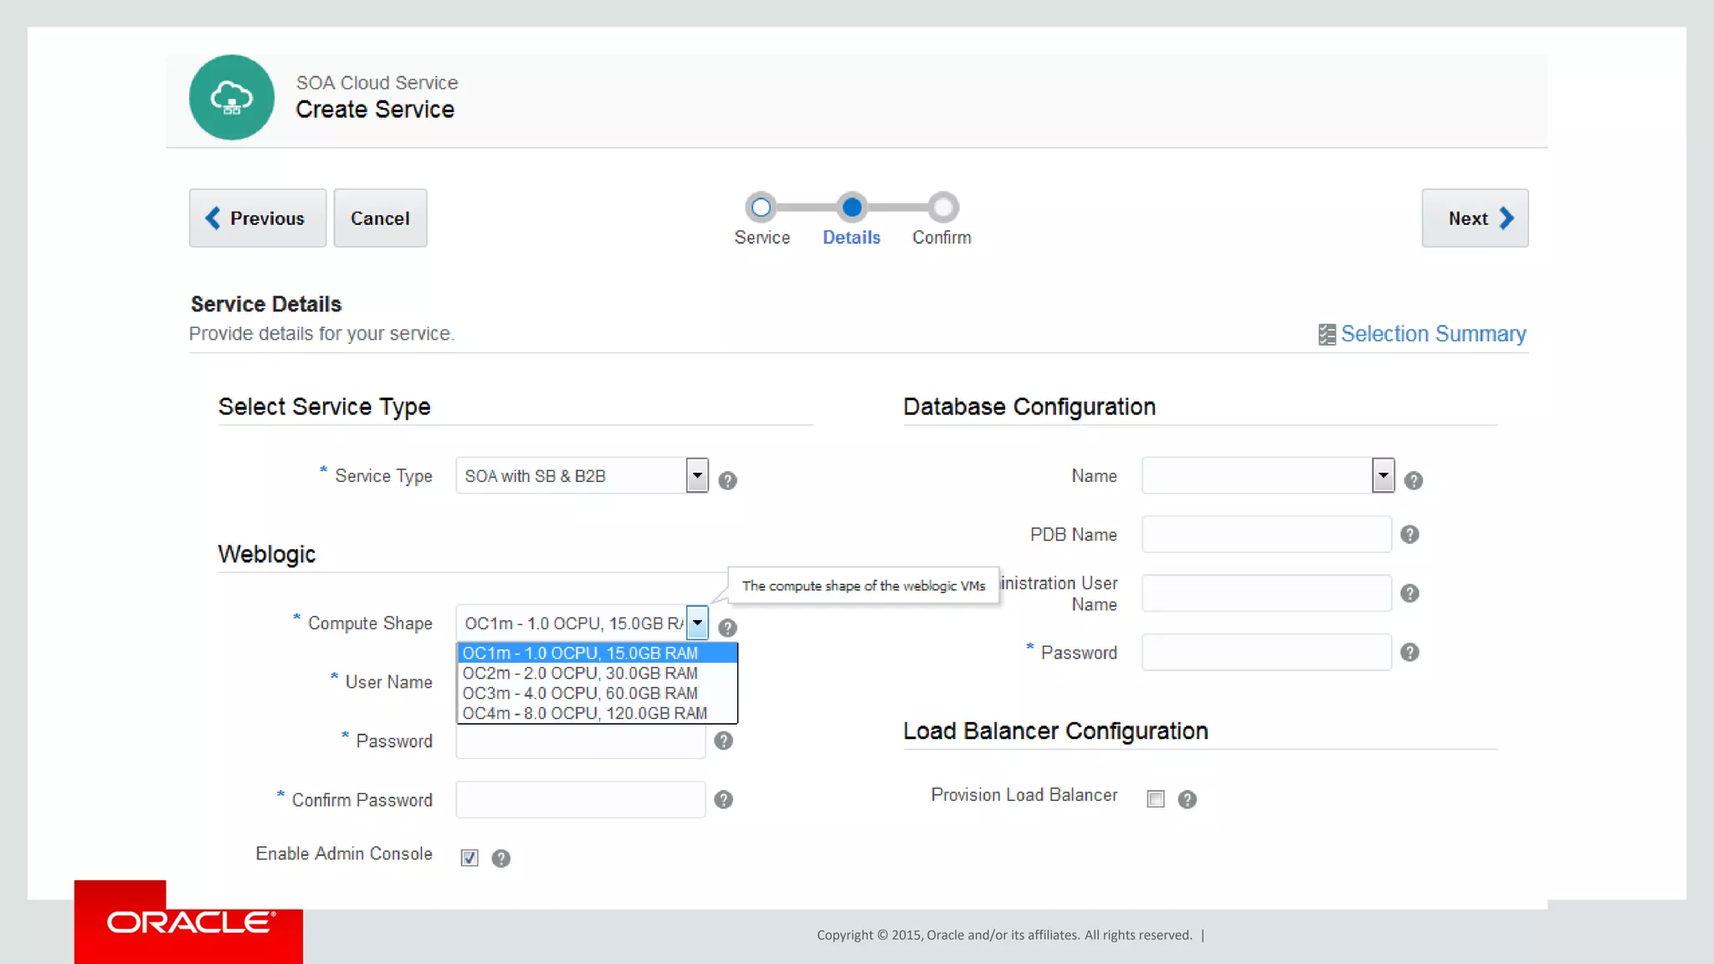Click help icon beside database Password field

pyautogui.click(x=1409, y=652)
